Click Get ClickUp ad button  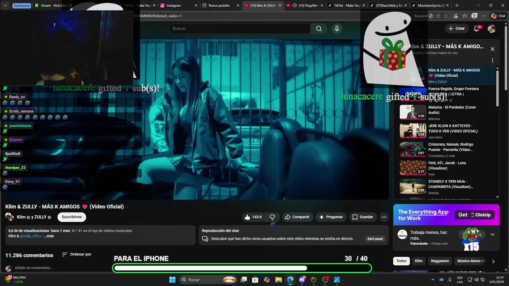coord(474,214)
